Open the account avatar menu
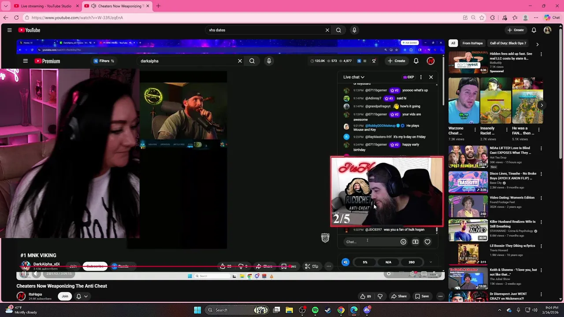The width and height of the screenshot is (564, 317). (x=548, y=30)
